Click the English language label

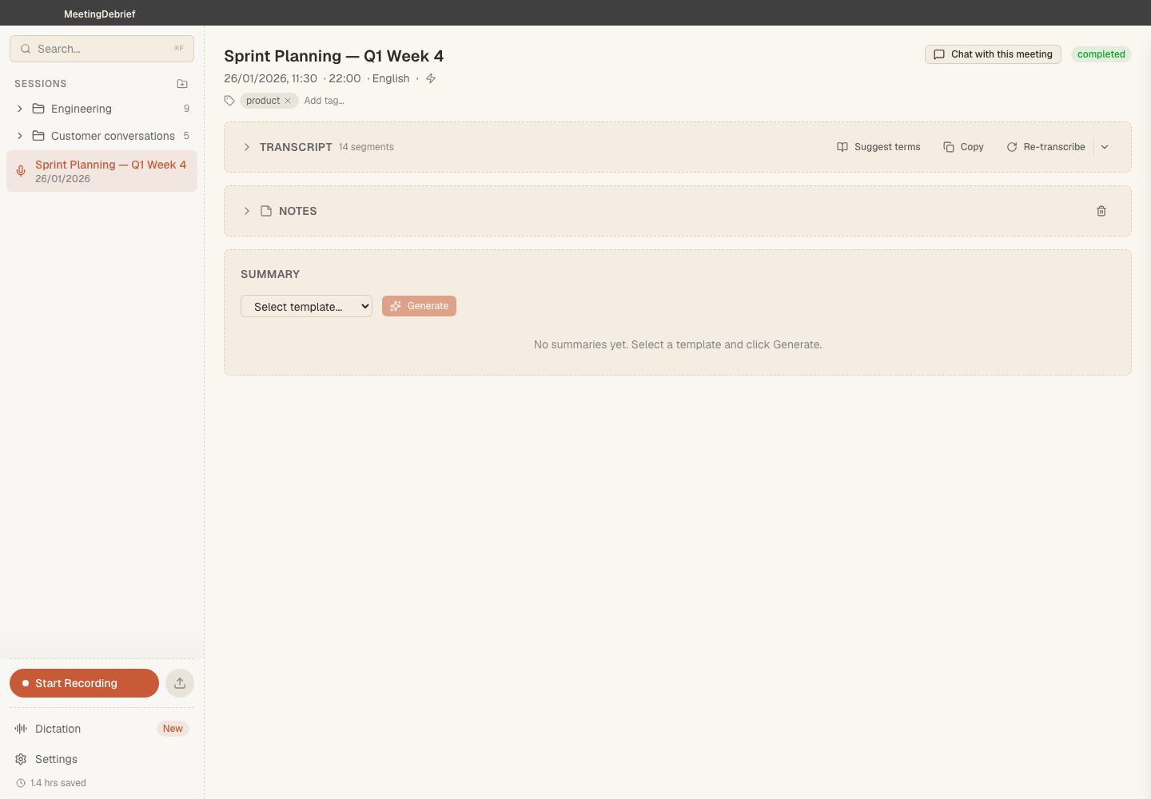pyautogui.click(x=391, y=78)
